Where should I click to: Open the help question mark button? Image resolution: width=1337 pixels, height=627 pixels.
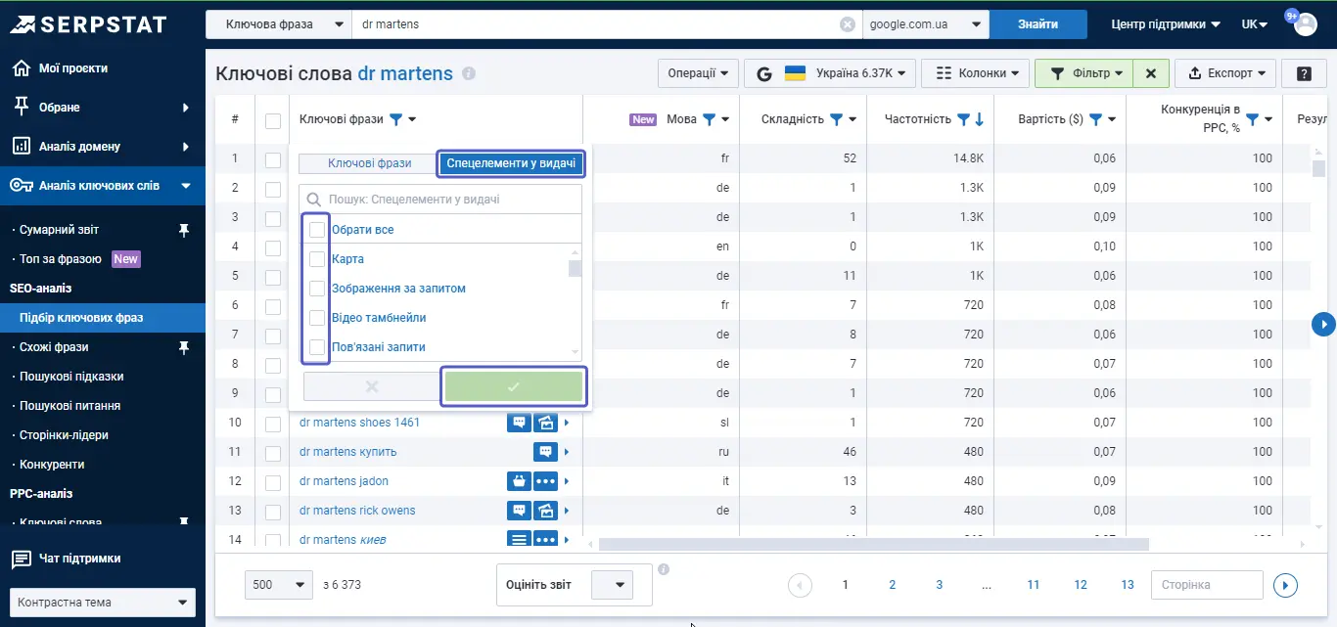pos(1304,73)
